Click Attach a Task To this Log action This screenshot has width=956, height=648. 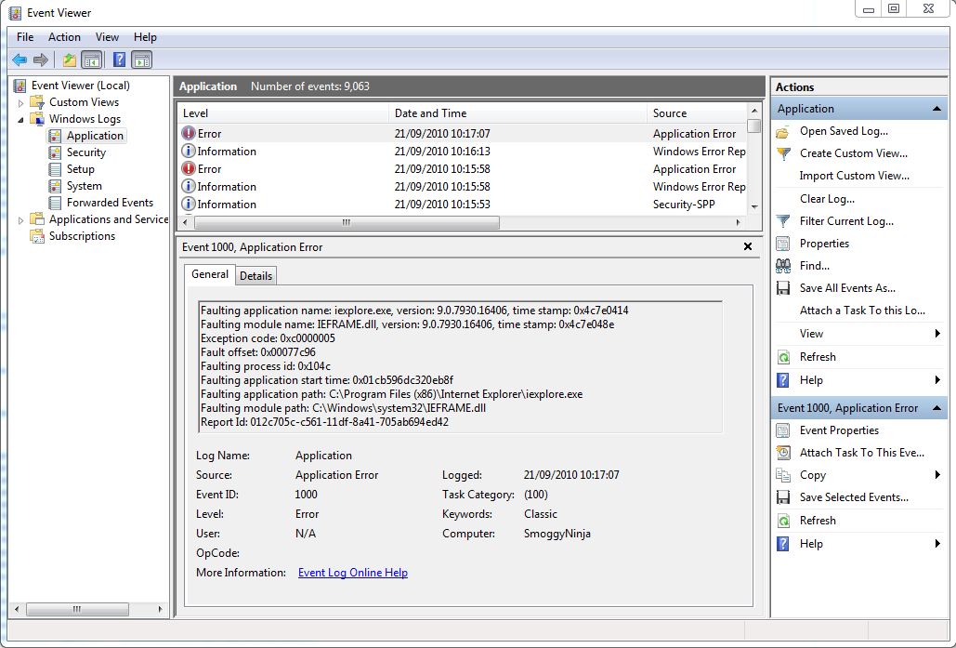click(862, 311)
